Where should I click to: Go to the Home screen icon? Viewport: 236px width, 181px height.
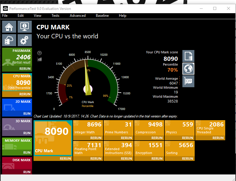(9, 27)
